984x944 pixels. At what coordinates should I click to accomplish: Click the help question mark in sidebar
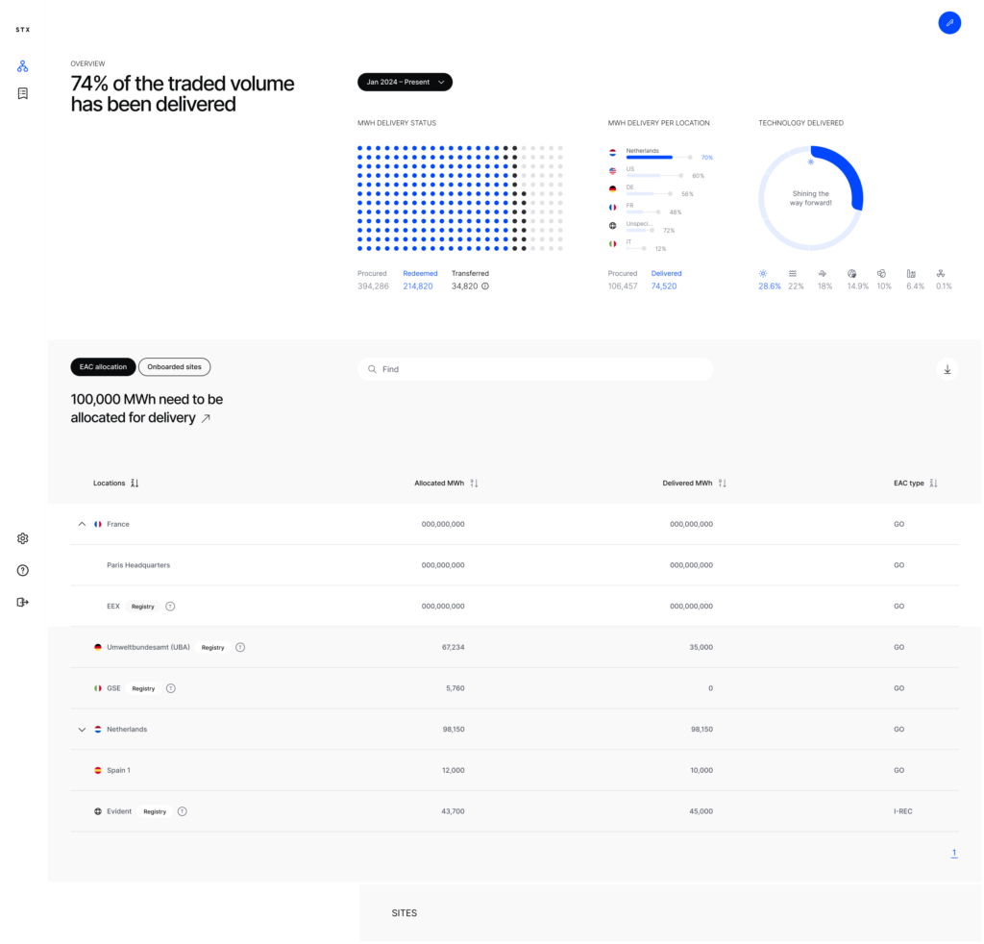tap(23, 570)
